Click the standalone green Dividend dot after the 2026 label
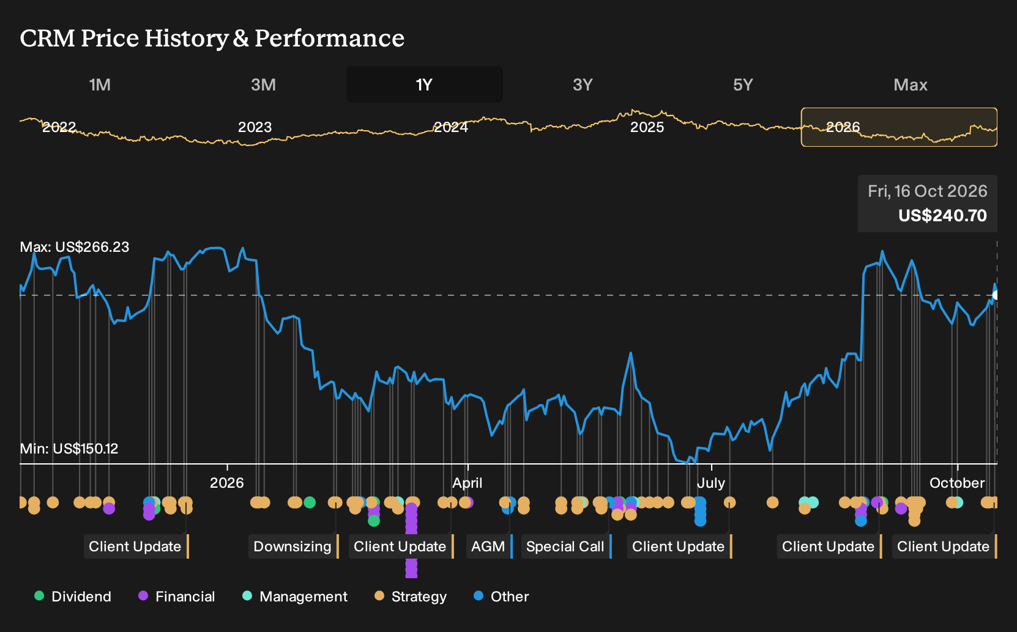 tap(310, 502)
